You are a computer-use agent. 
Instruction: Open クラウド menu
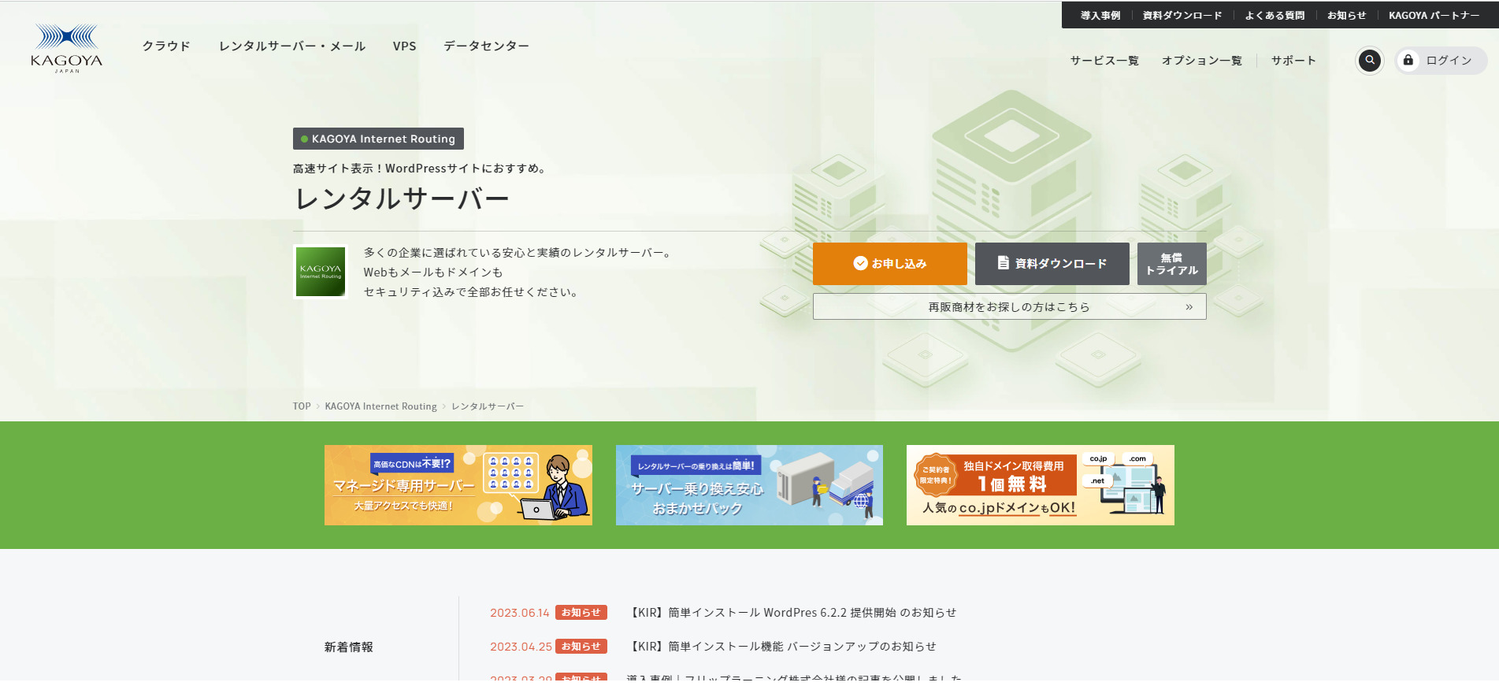coord(166,46)
